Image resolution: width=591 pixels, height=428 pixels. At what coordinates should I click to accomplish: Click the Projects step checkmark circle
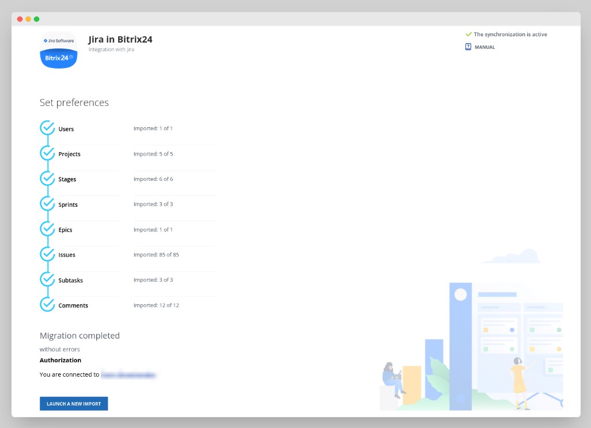[47, 153]
